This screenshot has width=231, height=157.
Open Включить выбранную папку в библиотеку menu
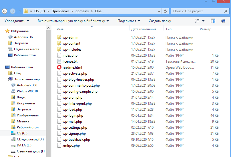tap(73, 21)
